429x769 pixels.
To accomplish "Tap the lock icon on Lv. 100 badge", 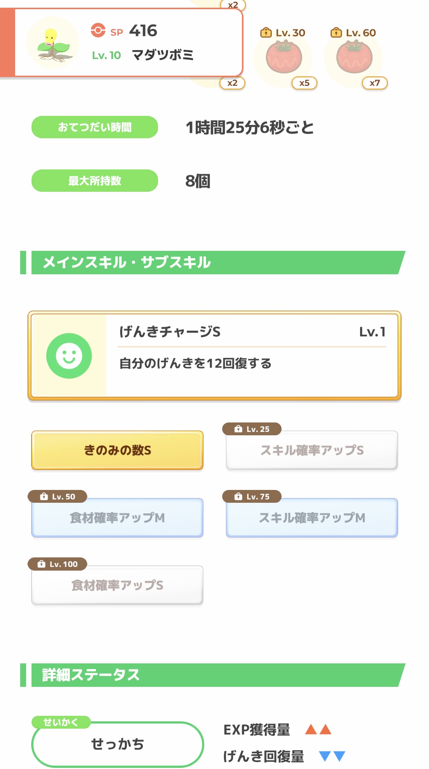I will click(41, 564).
